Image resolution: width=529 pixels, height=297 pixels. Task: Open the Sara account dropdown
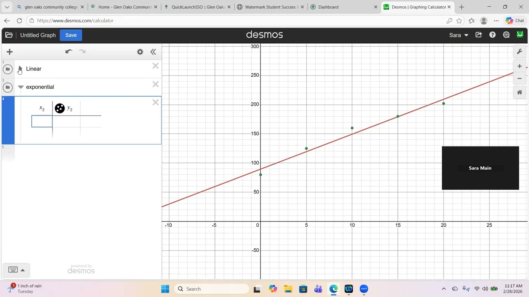(x=459, y=35)
